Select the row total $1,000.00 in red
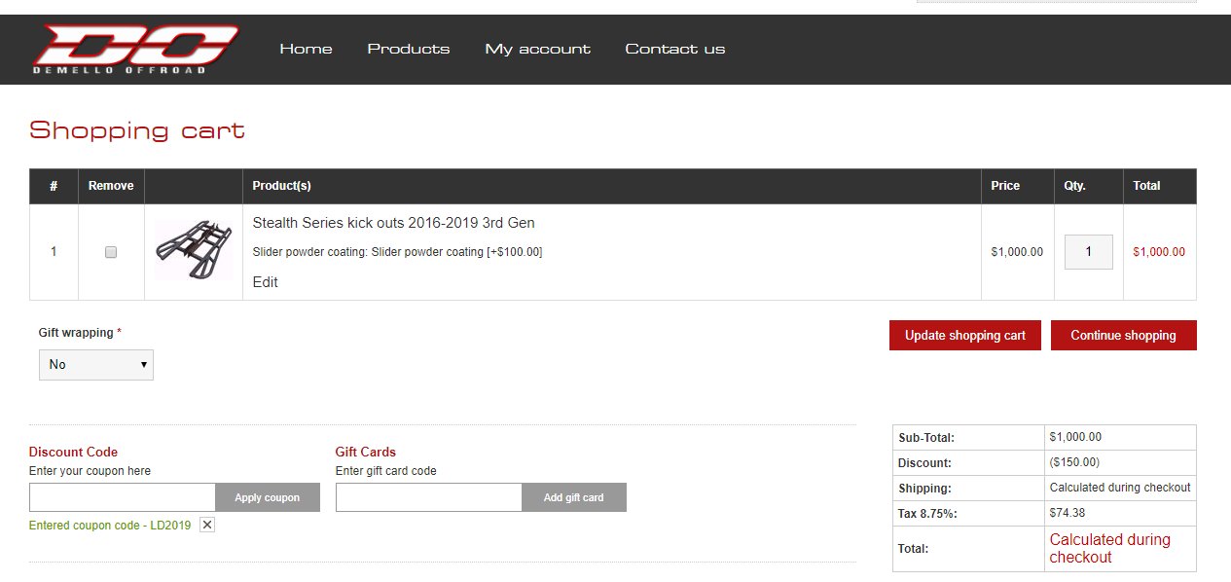 (1159, 252)
